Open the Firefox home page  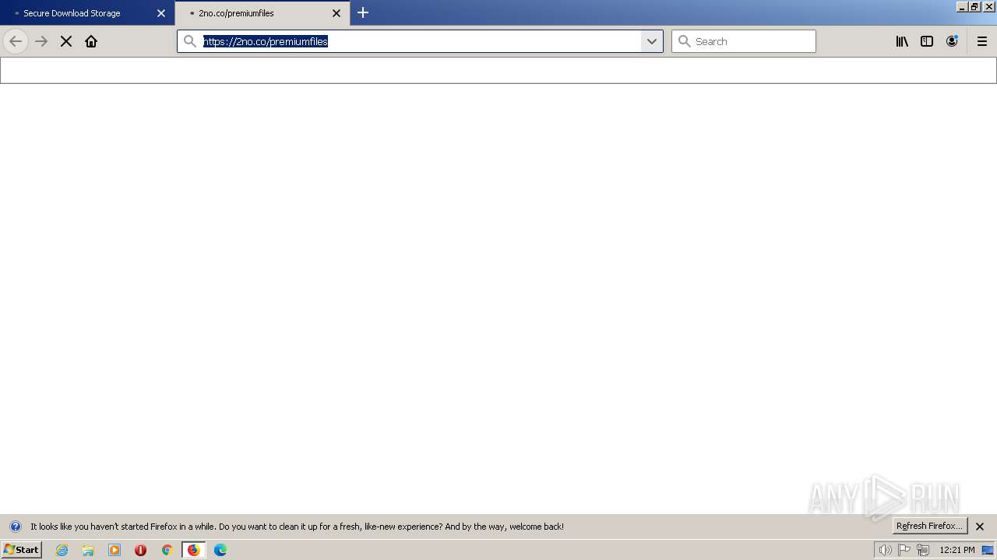click(x=91, y=41)
